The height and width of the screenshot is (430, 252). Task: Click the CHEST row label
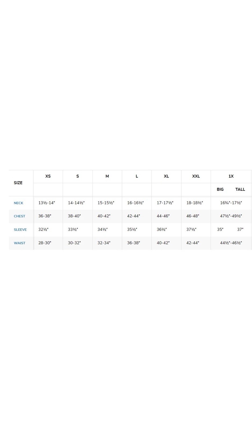click(x=19, y=216)
